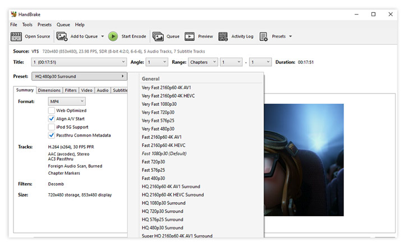
Task: Click the green Start Encode play icon
Action: pos(113,36)
